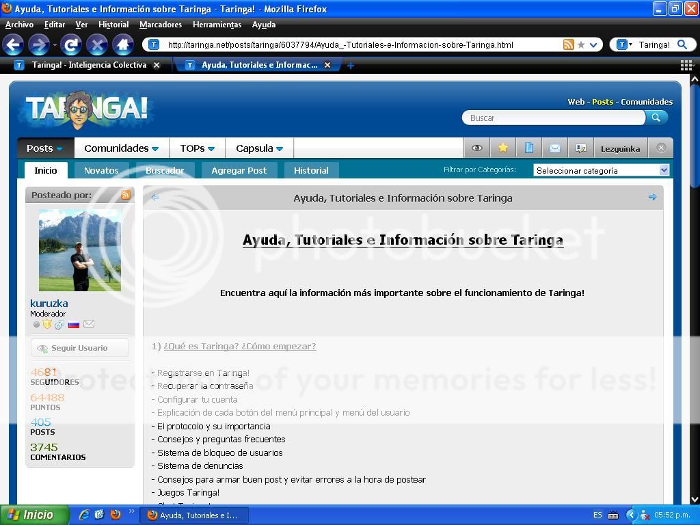Open the monitor (eye) icon in user bar
The width and height of the screenshot is (700, 525).
pyautogui.click(x=476, y=148)
